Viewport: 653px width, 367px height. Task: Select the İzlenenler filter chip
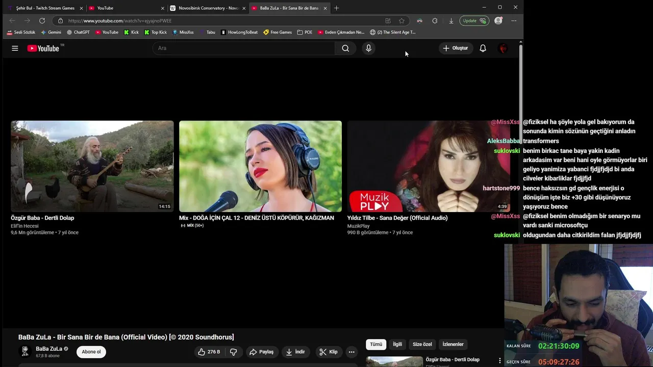coord(453,345)
